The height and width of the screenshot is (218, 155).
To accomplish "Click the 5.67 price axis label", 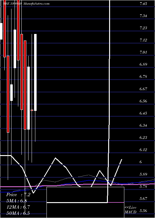I will pos(143,199).
